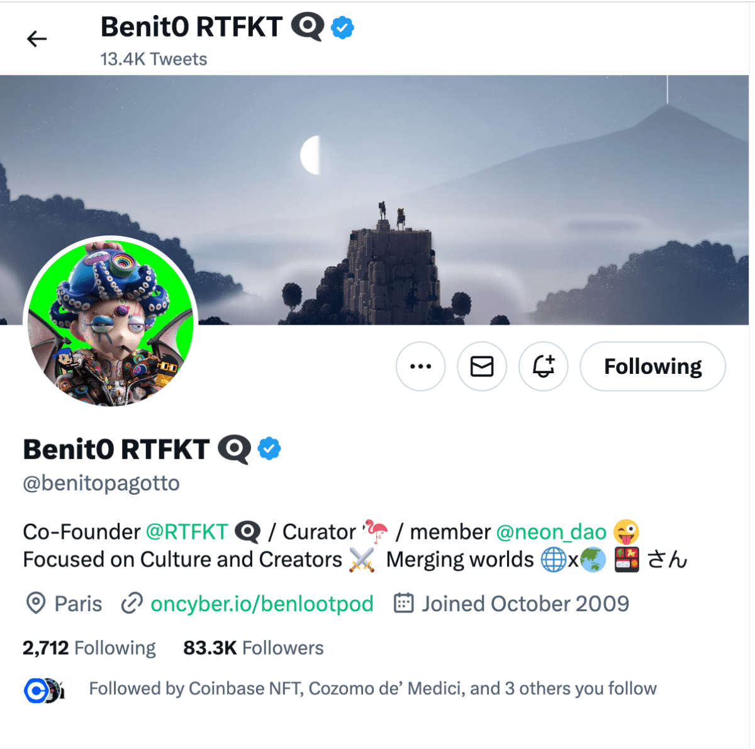755x749 pixels.
Task: Click the calendar icon beside the join date
Action: [403, 604]
